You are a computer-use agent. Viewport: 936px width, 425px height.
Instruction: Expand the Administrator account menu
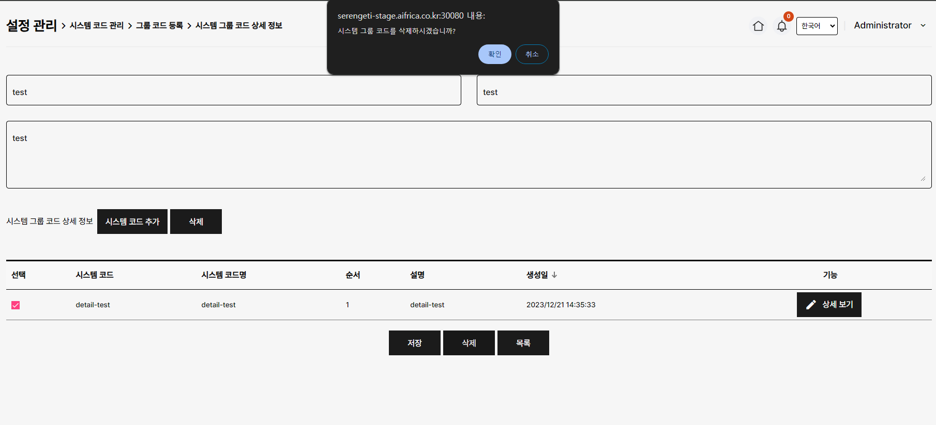coord(889,25)
